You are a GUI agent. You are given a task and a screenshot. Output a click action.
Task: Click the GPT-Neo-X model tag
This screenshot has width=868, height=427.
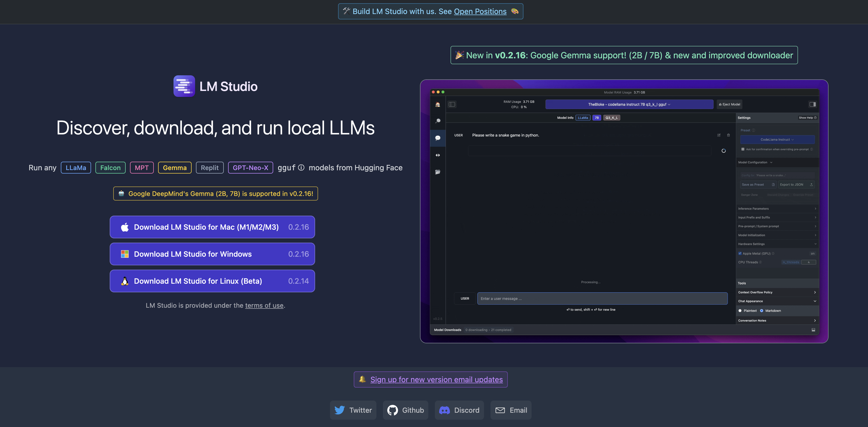(x=250, y=168)
